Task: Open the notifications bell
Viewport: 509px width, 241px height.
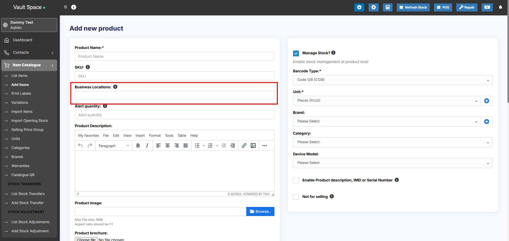Action: (x=500, y=7)
